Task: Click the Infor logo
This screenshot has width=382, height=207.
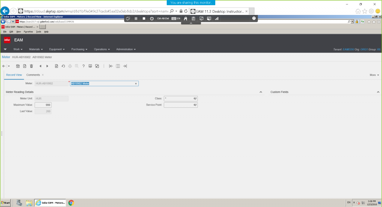Action: [x=7, y=40]
